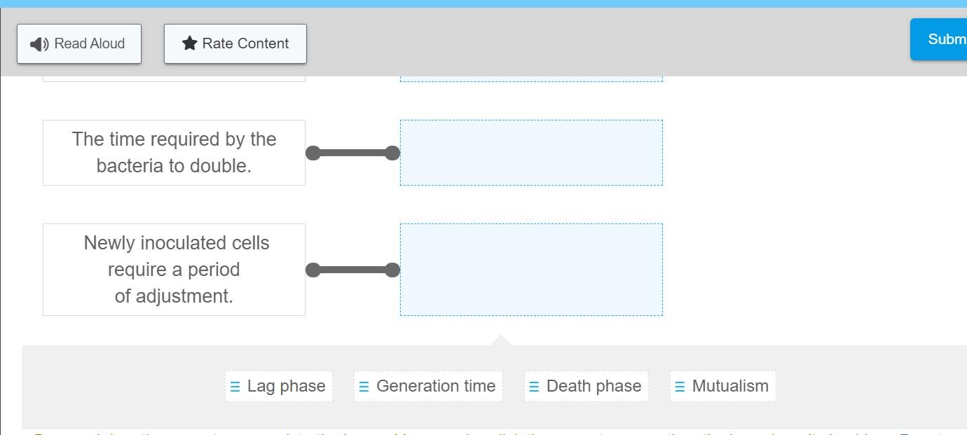967x435 pixels.
Task: Select the Lag phase answer option
Action: point(278,385)
